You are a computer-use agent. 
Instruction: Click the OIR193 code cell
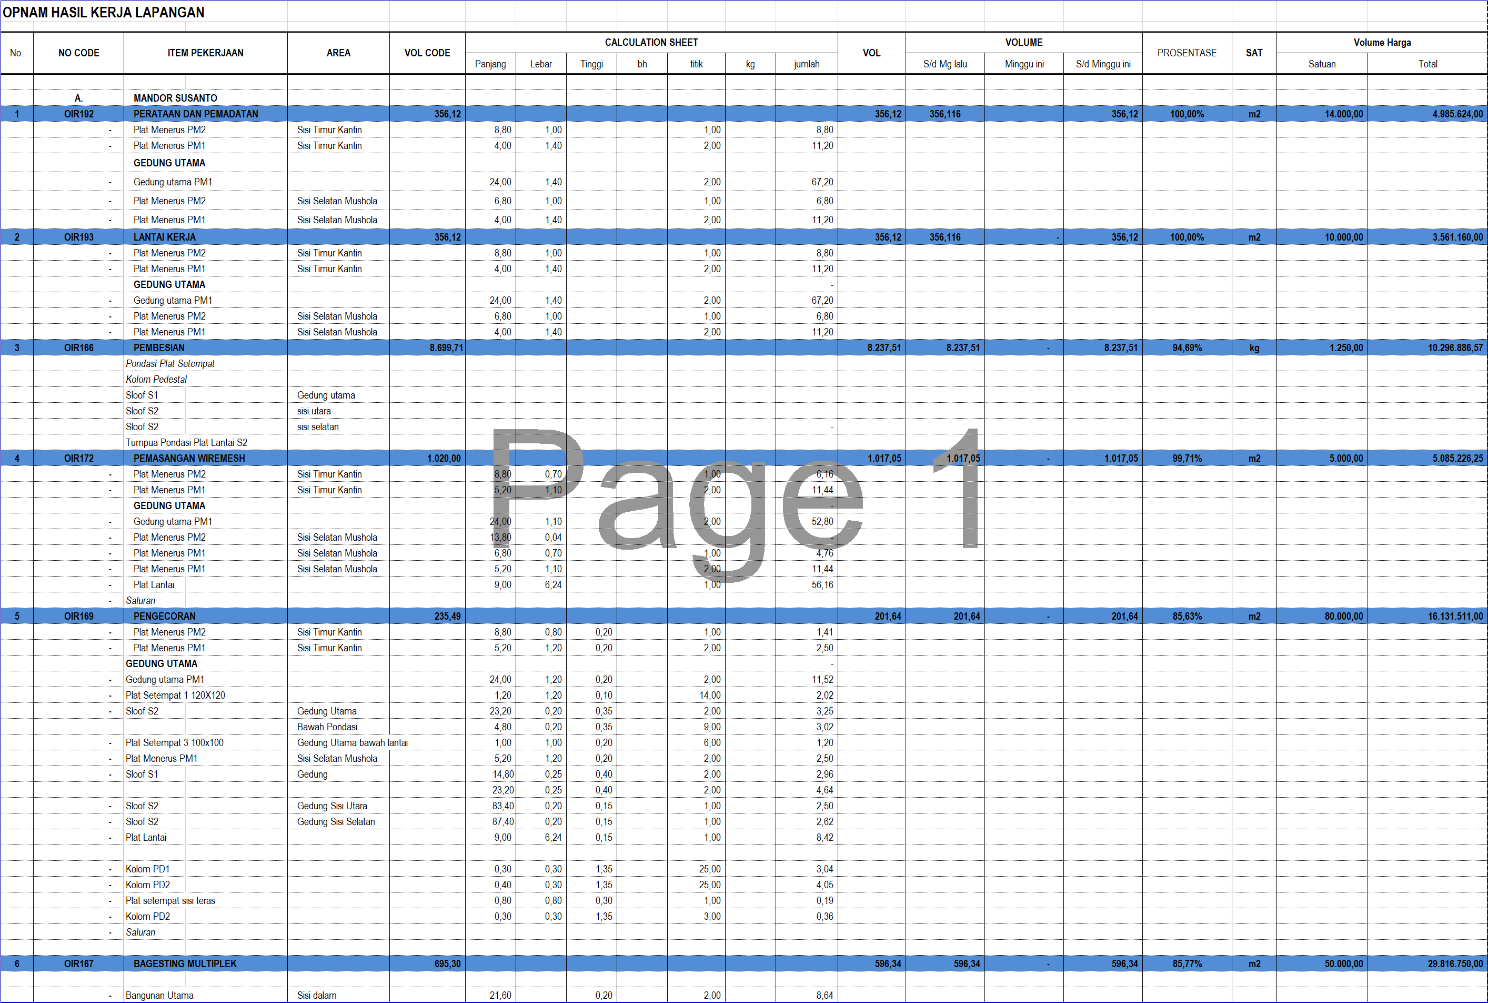78,237
